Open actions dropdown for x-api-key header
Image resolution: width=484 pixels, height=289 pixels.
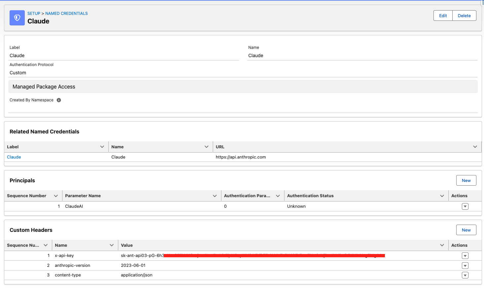click(x=465, y=256)
